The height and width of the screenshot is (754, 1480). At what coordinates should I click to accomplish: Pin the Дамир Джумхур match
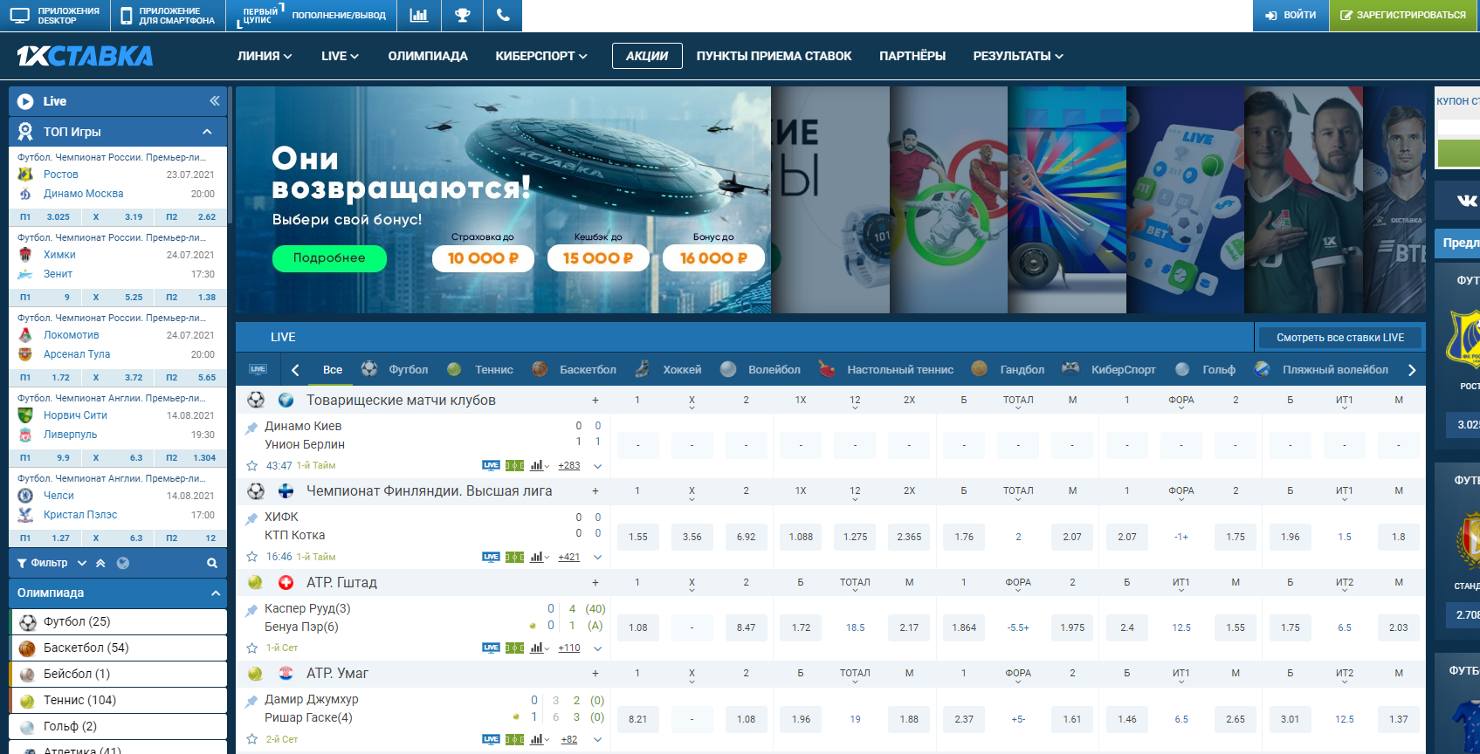point(251,701)
